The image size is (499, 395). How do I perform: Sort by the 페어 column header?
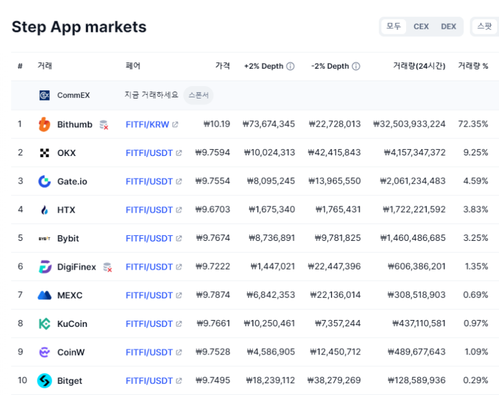pos(133,66)
